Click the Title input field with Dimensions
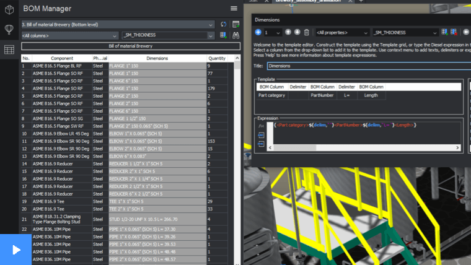Image resolution: width=471 pixels, height=265 pixels. pos(369,66)
